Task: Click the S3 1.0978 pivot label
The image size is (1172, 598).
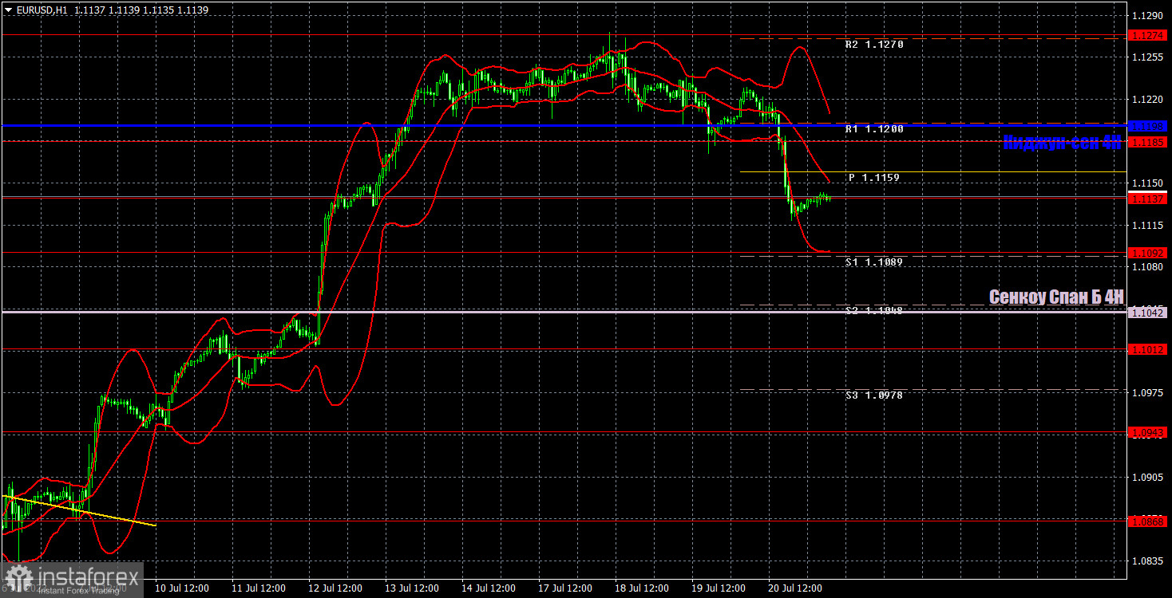Action: (x=874, y=395)
